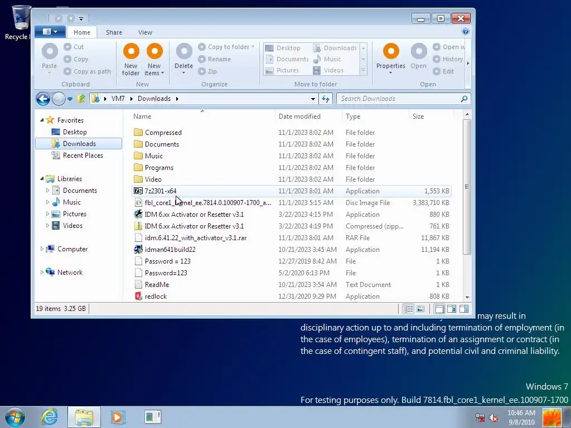Switch to the View ribbon tab
The height and width of the screenshot is (428, 571).
tap(145, 32)
